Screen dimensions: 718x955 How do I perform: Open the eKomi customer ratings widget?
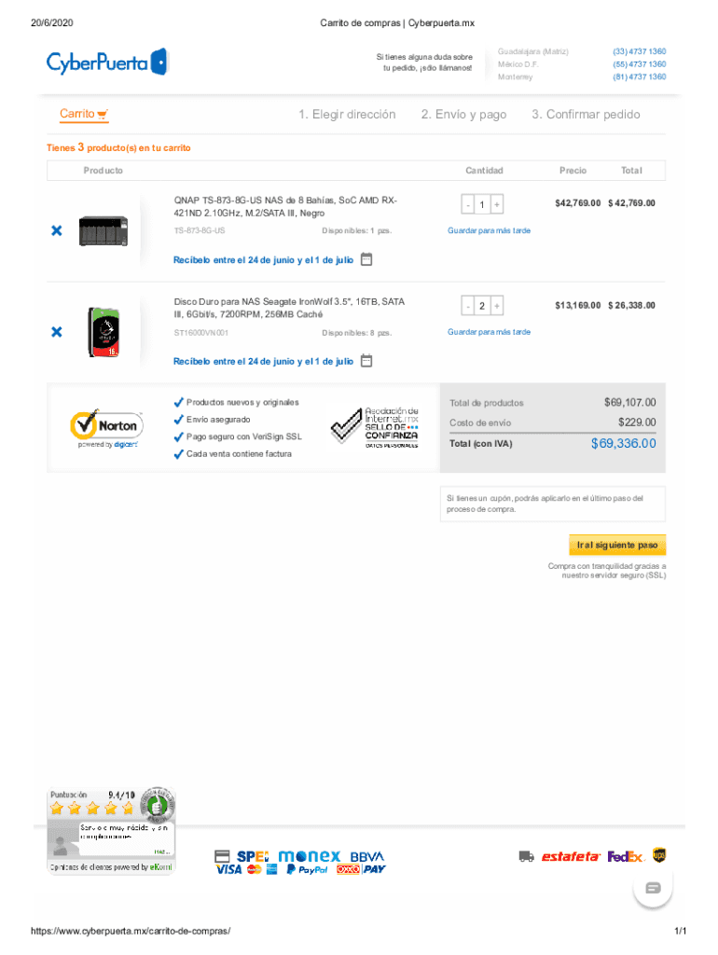[111, 831]
